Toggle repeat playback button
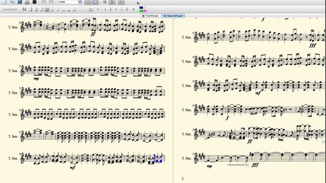 121,2
